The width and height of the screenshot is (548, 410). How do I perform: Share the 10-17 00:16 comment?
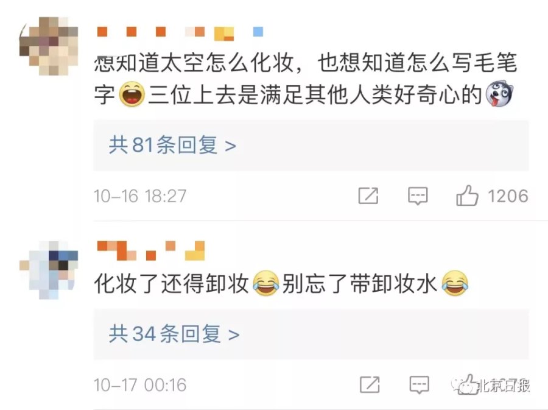coord(370,385)
